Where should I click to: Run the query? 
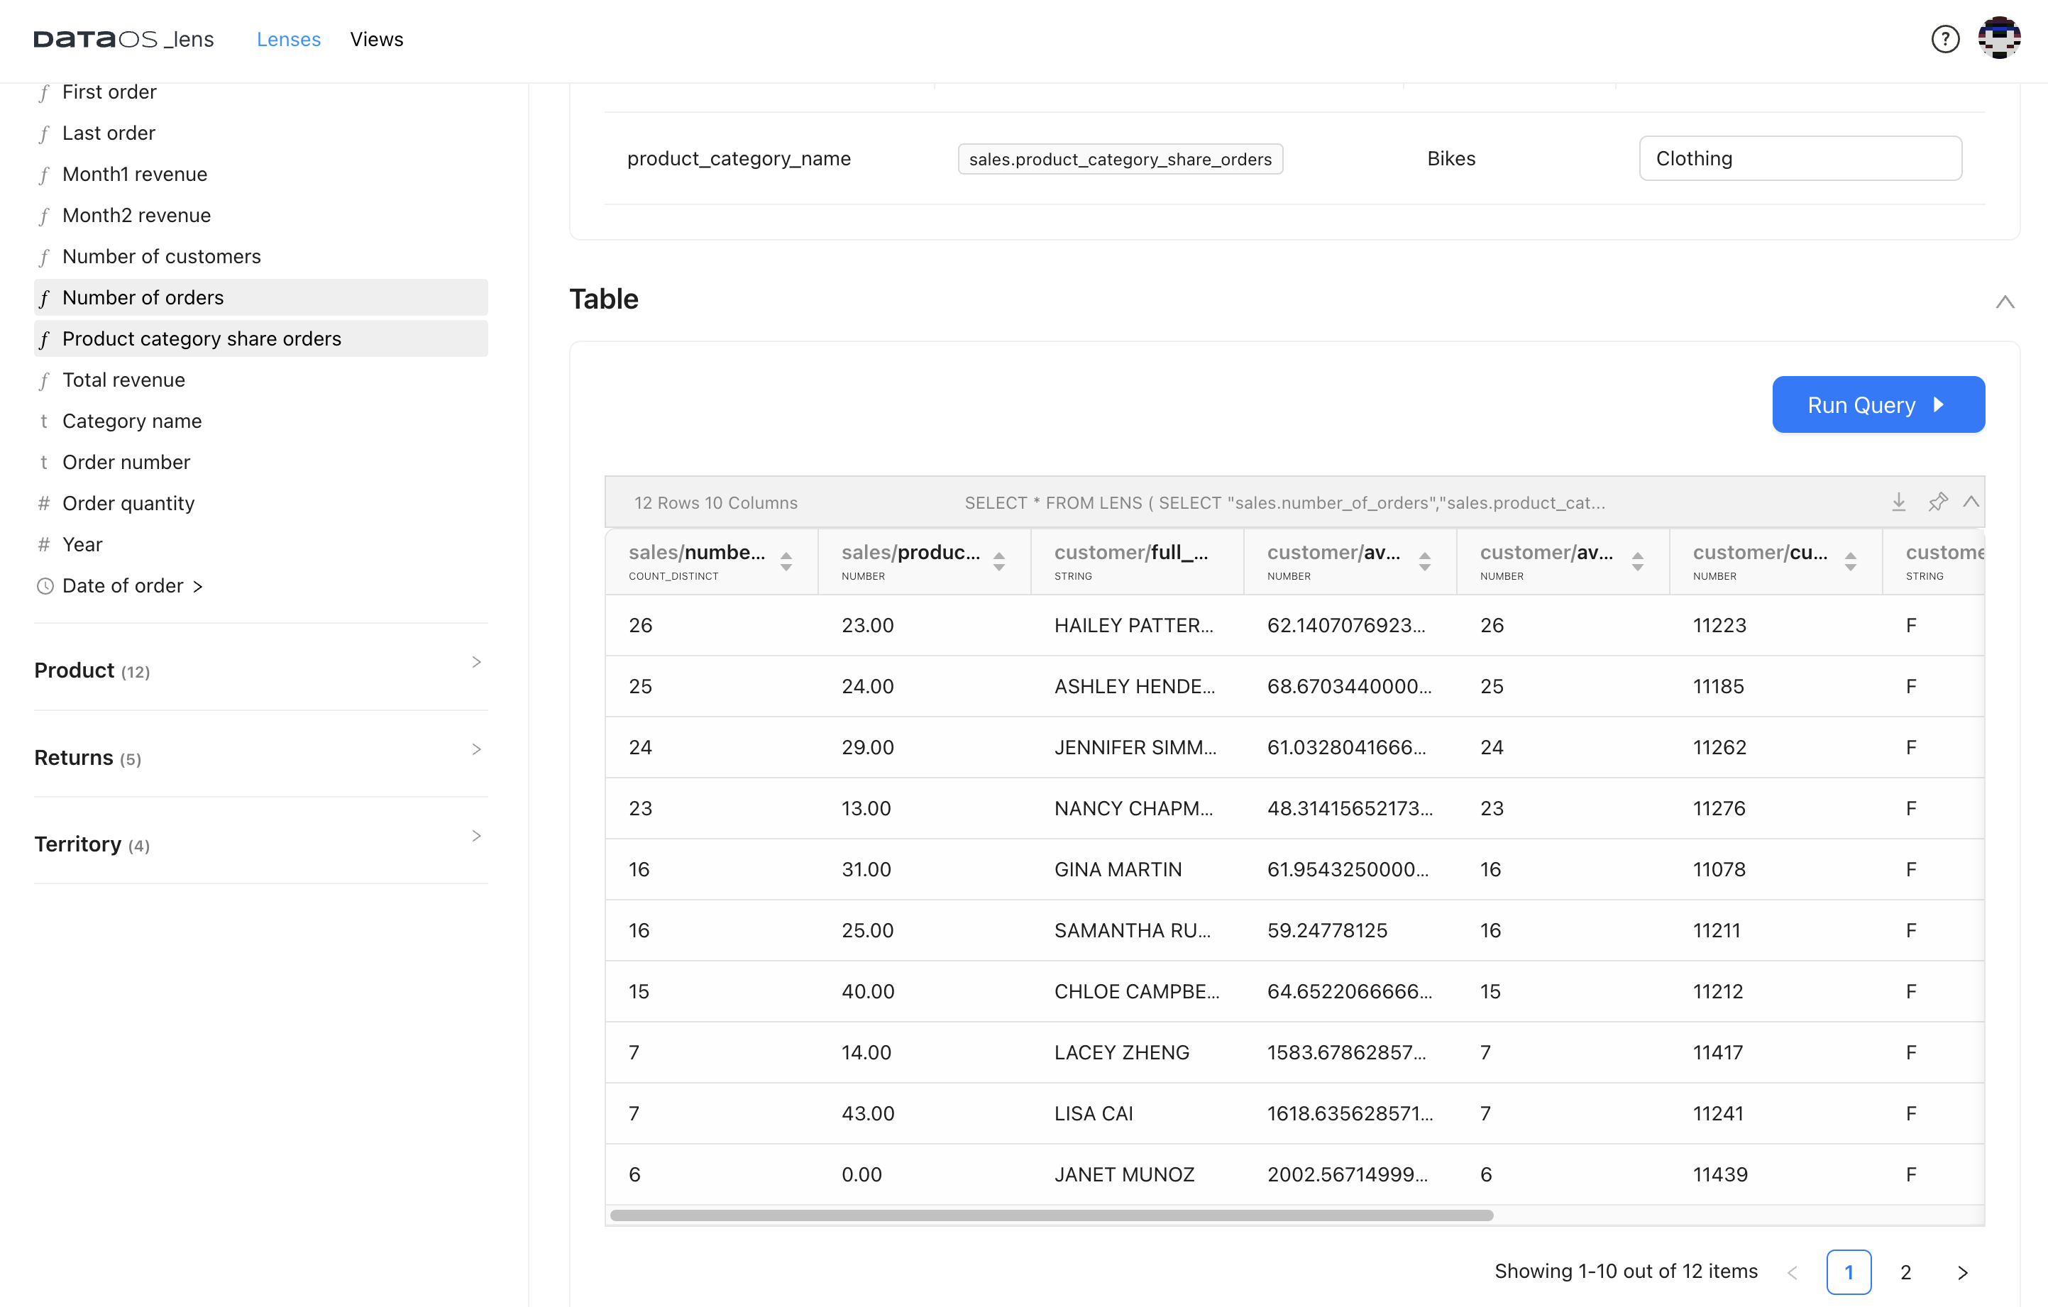[x=1878, y=404]
